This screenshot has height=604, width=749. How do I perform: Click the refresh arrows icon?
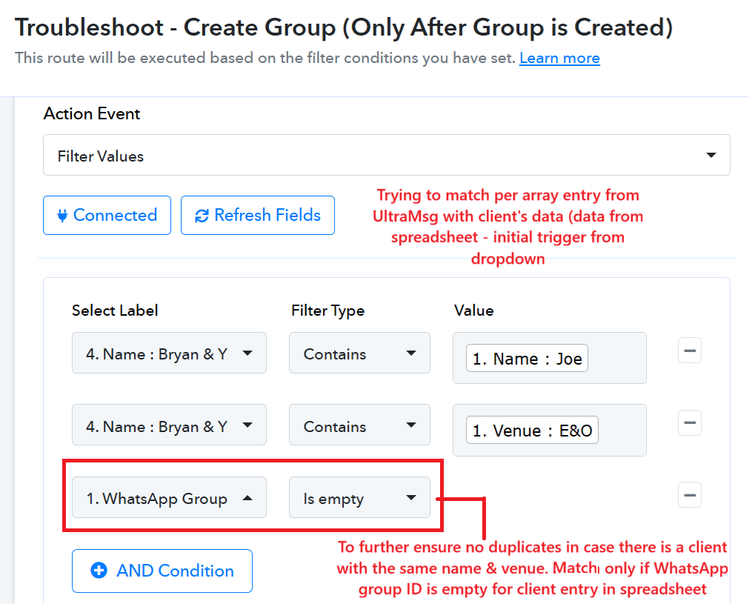[202, 216]
